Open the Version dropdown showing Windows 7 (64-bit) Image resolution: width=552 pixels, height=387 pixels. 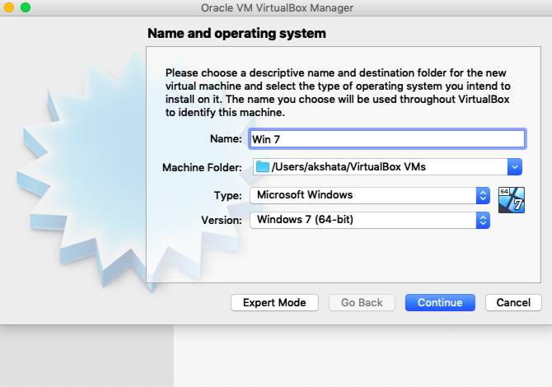pos(483,220)
